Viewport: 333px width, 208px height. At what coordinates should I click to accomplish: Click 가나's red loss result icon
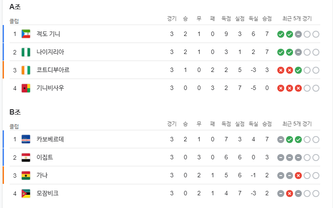(x=298, y=176)
